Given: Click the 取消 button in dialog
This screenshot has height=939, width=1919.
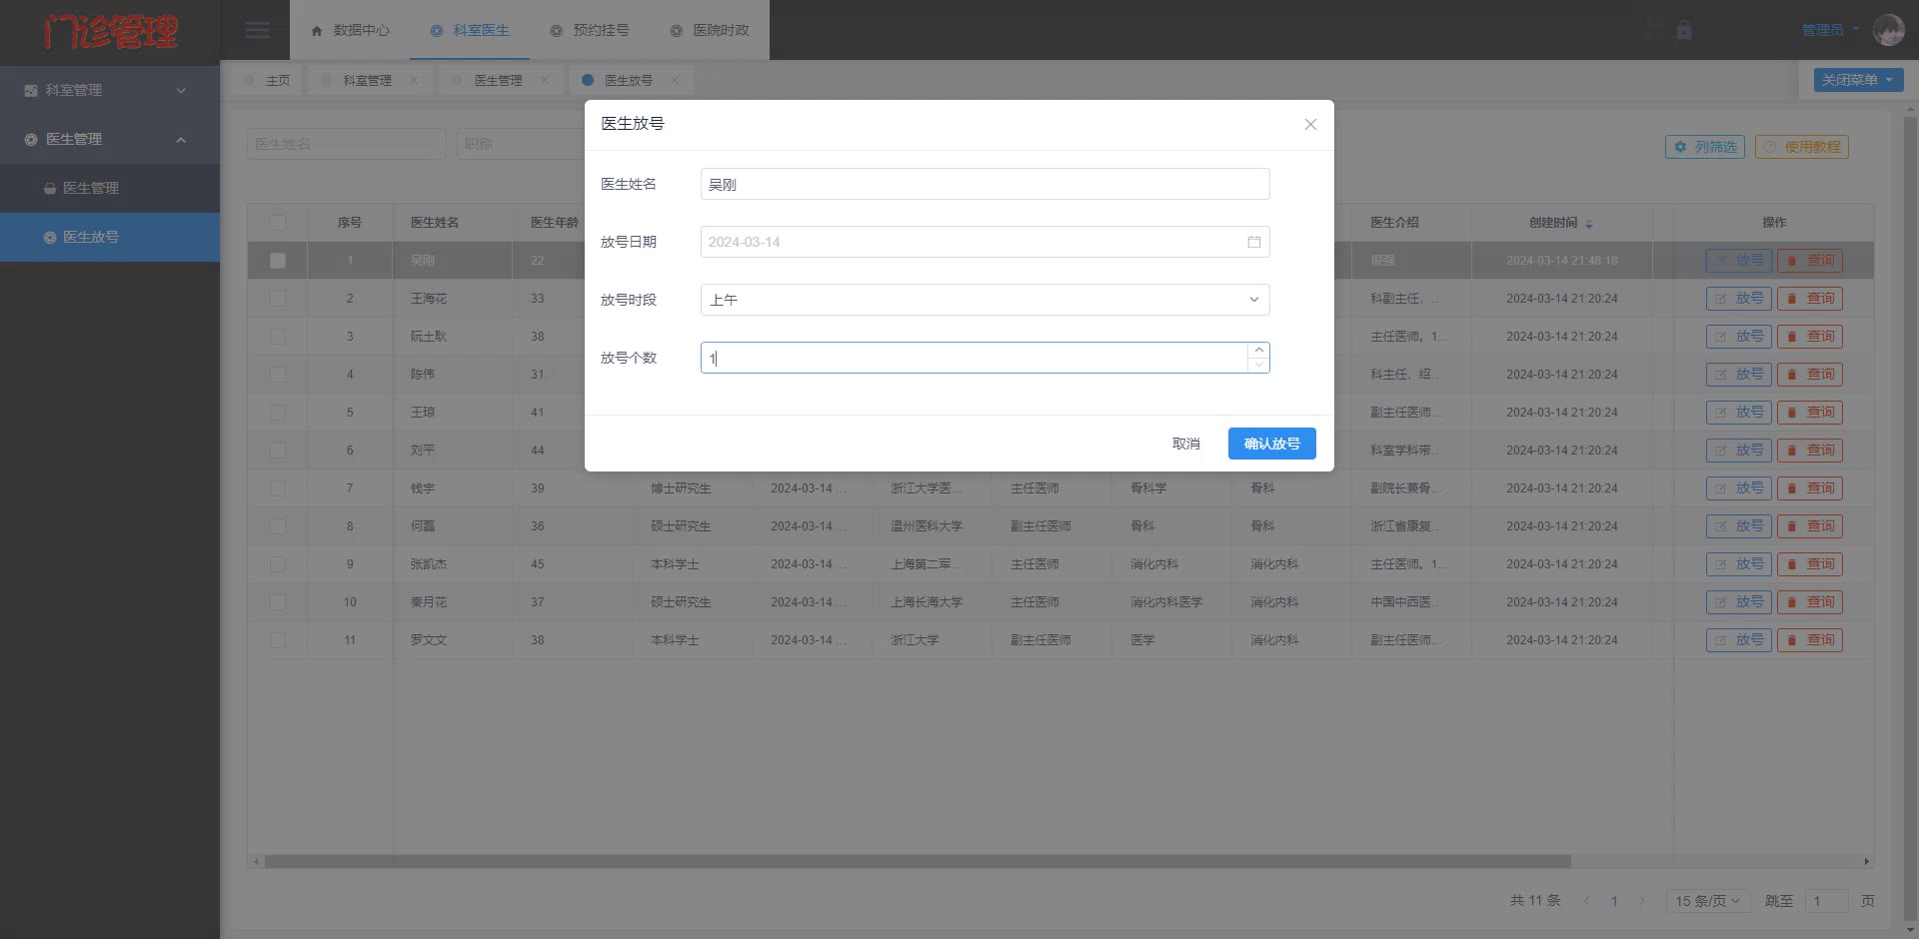Looking at the screenshot, I should point(1185,444).
